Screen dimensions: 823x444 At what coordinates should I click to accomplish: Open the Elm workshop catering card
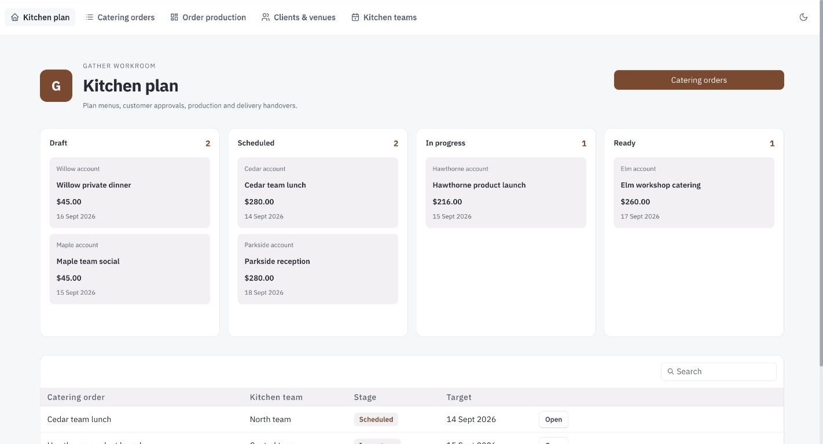[694, 192]
